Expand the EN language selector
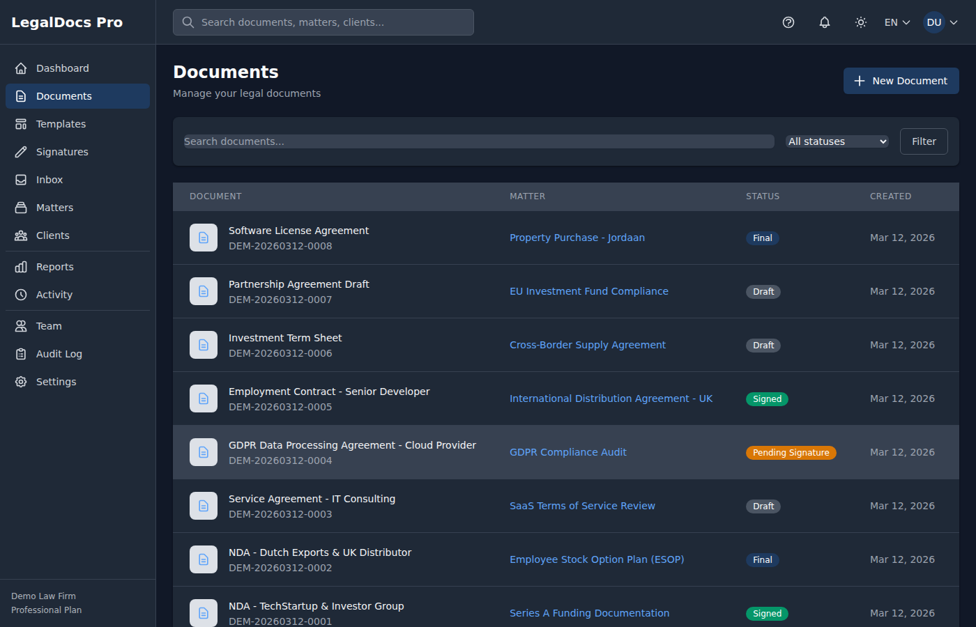This screenshot has width=976, height=627. coord(897,22)
